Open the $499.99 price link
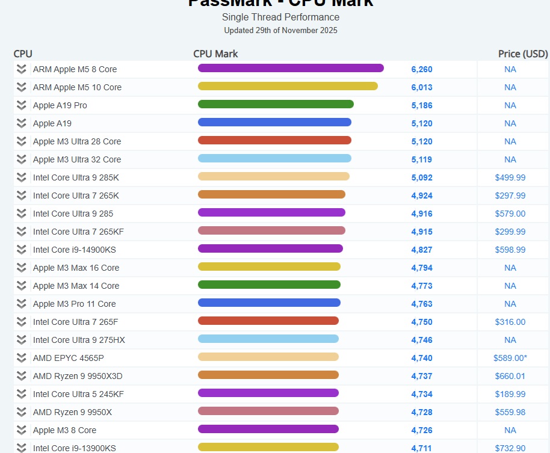This screenshot has height=453, width=550. [510, 177]
